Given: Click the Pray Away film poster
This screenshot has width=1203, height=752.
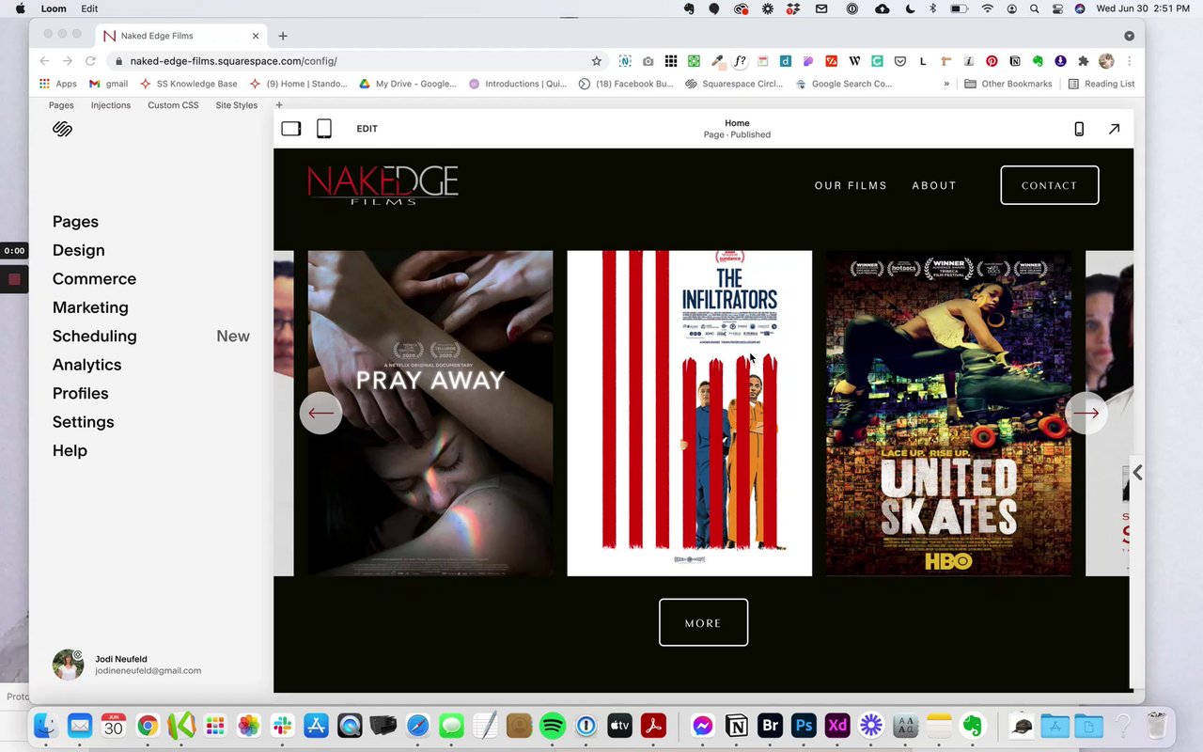Looking at the screenshot, I should point(430,413).
